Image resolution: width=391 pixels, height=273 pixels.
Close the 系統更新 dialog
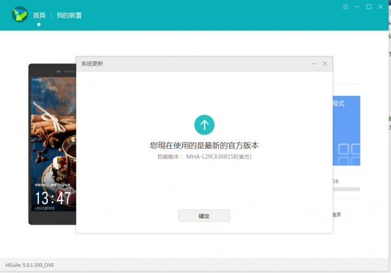click(325, 64)
